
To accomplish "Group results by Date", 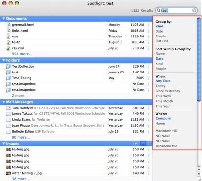I will coord(159,31).
